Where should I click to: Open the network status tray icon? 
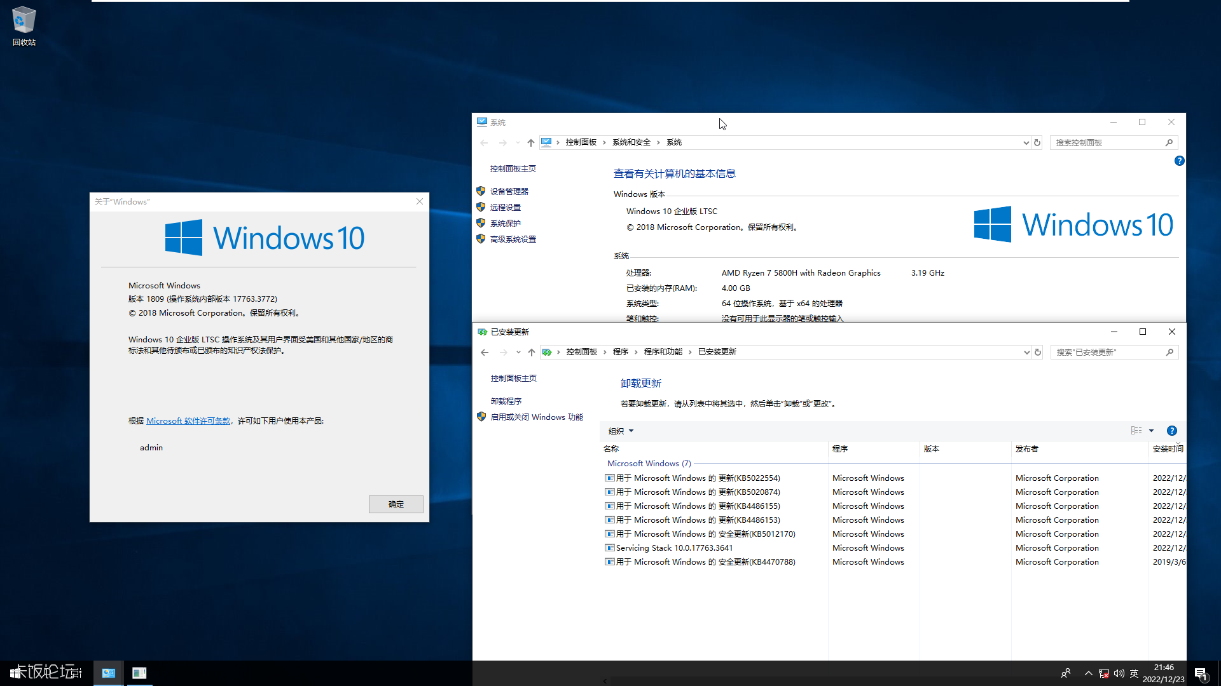(1104, 673)
